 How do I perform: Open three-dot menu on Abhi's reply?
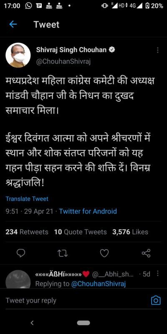pyautogui.click(x=158, y=273)
